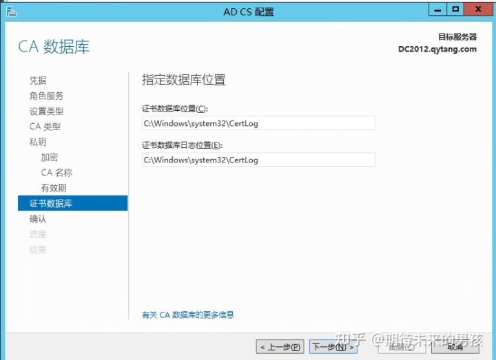Go to the 角色服务 step
Screen dimensions: 496x360
coord(47,96)
